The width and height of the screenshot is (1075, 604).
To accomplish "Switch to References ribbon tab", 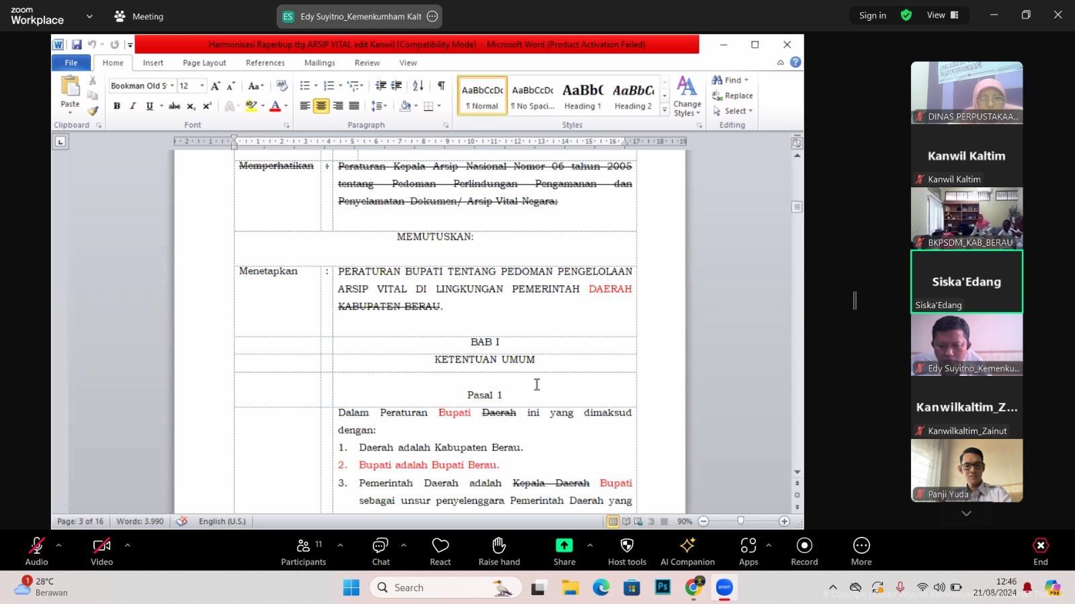I will [x=265, y=62].
